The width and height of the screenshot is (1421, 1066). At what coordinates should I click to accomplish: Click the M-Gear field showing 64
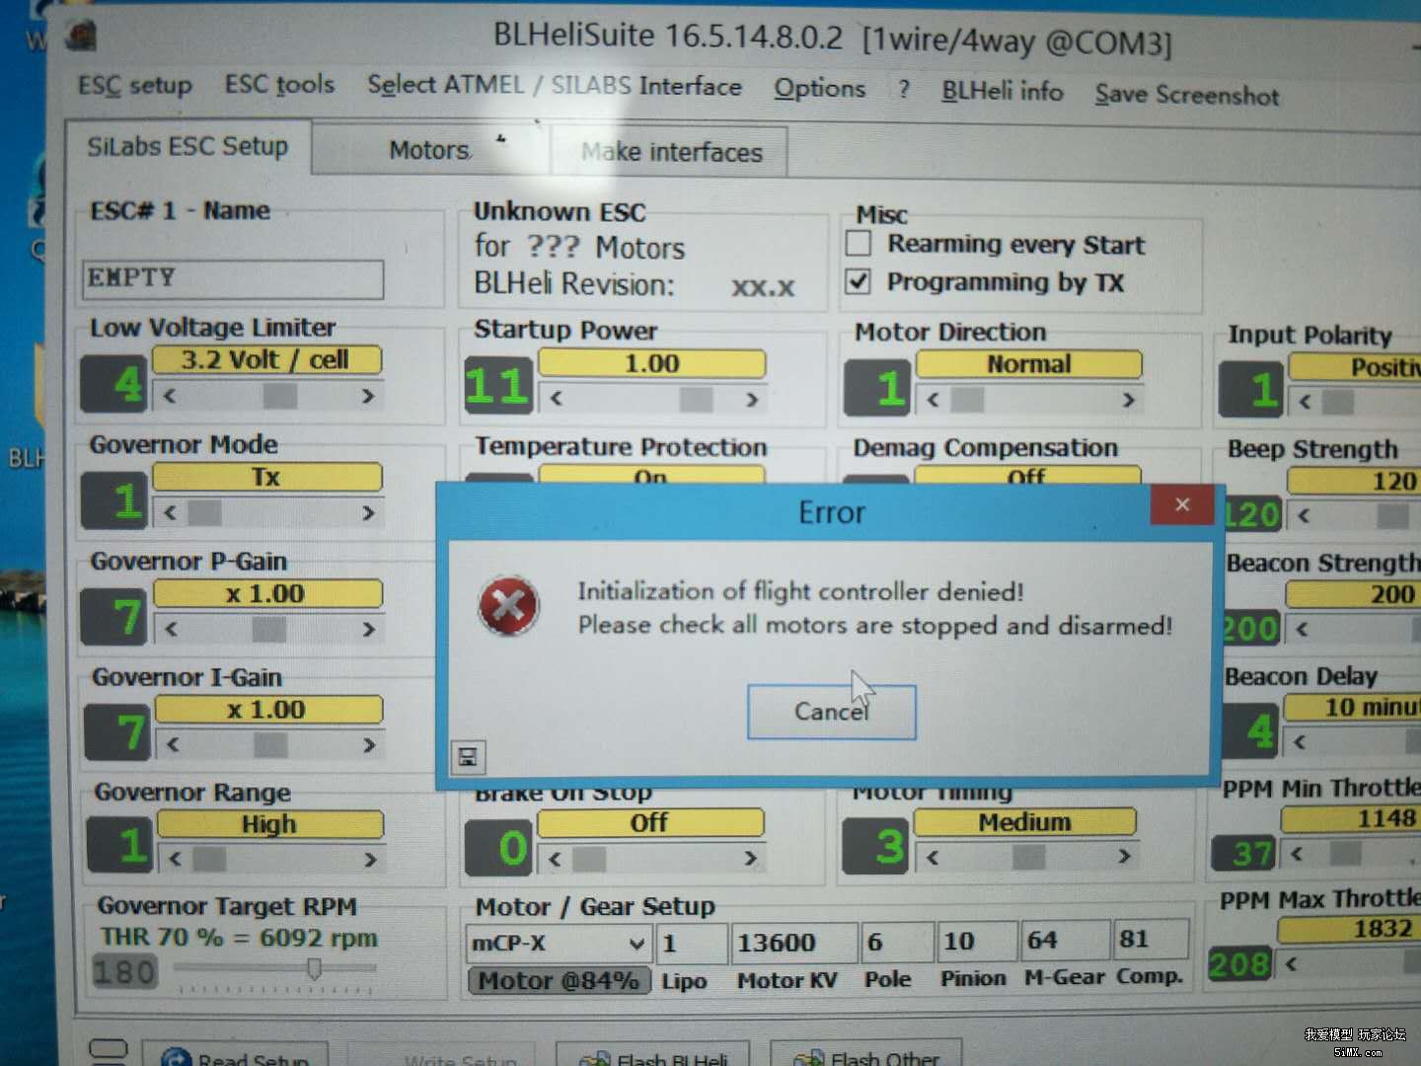[1065, 940]
